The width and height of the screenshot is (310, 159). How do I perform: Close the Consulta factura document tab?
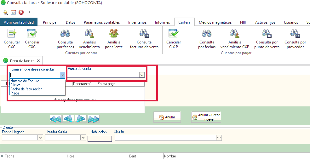pos(38,60)
